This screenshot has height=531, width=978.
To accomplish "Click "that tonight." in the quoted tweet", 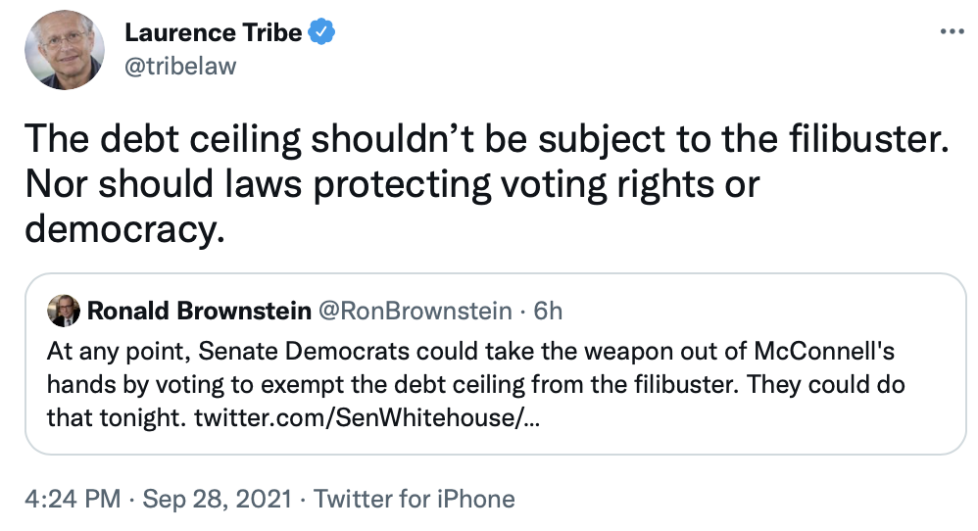I will [x=117, y=419].
